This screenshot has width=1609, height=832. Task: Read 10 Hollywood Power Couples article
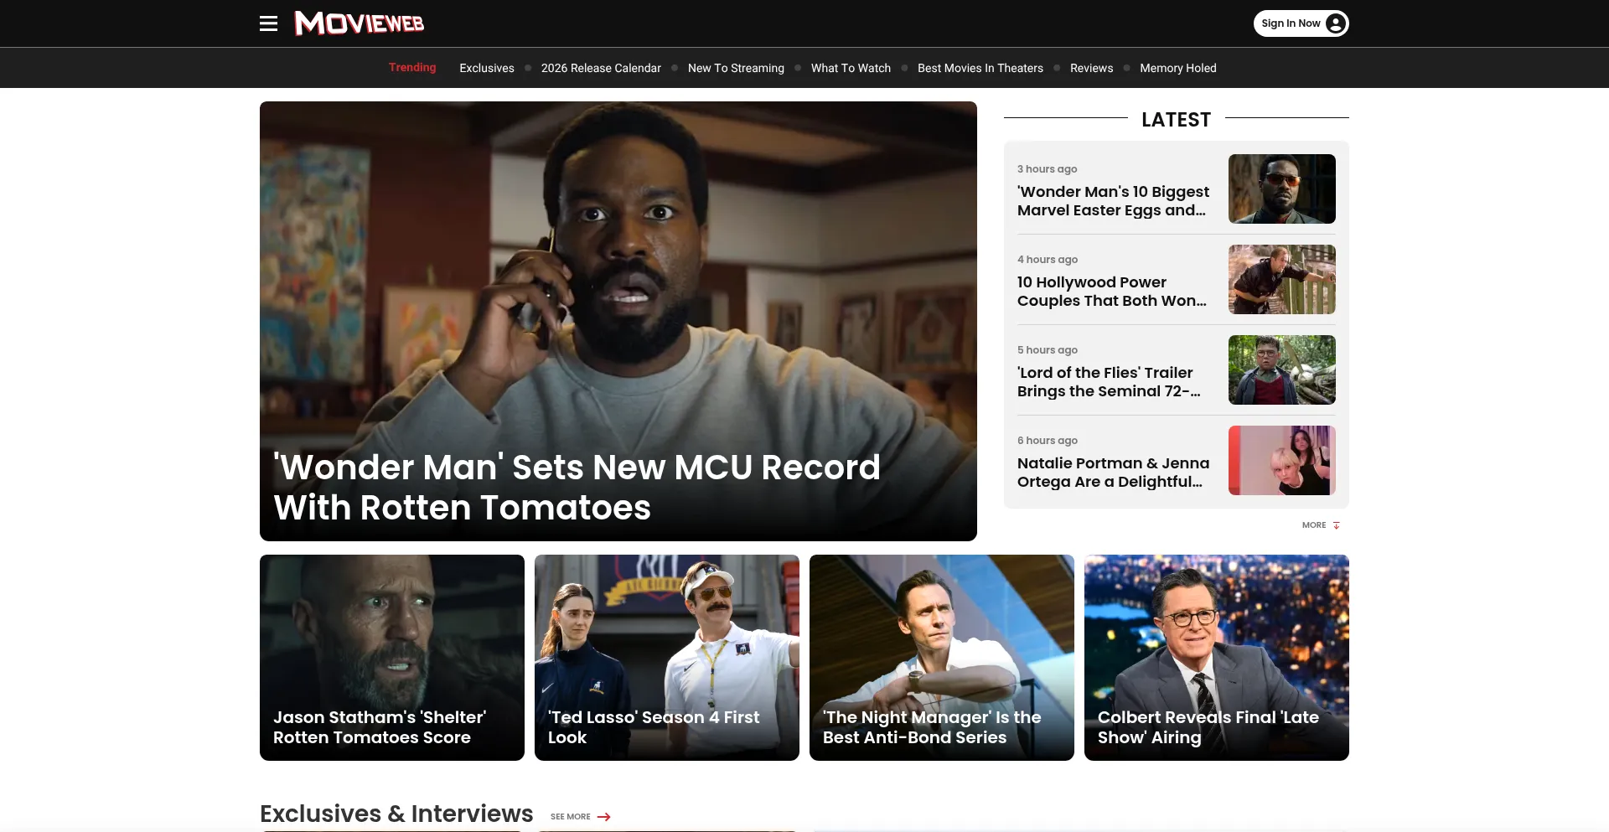(x=1112, y=292)
